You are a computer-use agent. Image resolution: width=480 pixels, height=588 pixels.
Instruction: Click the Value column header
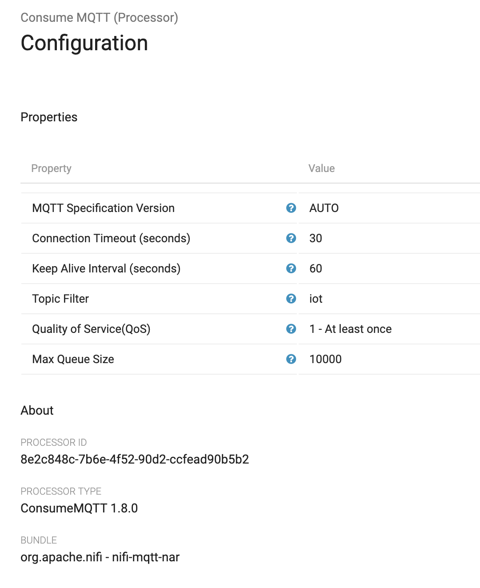321,168
